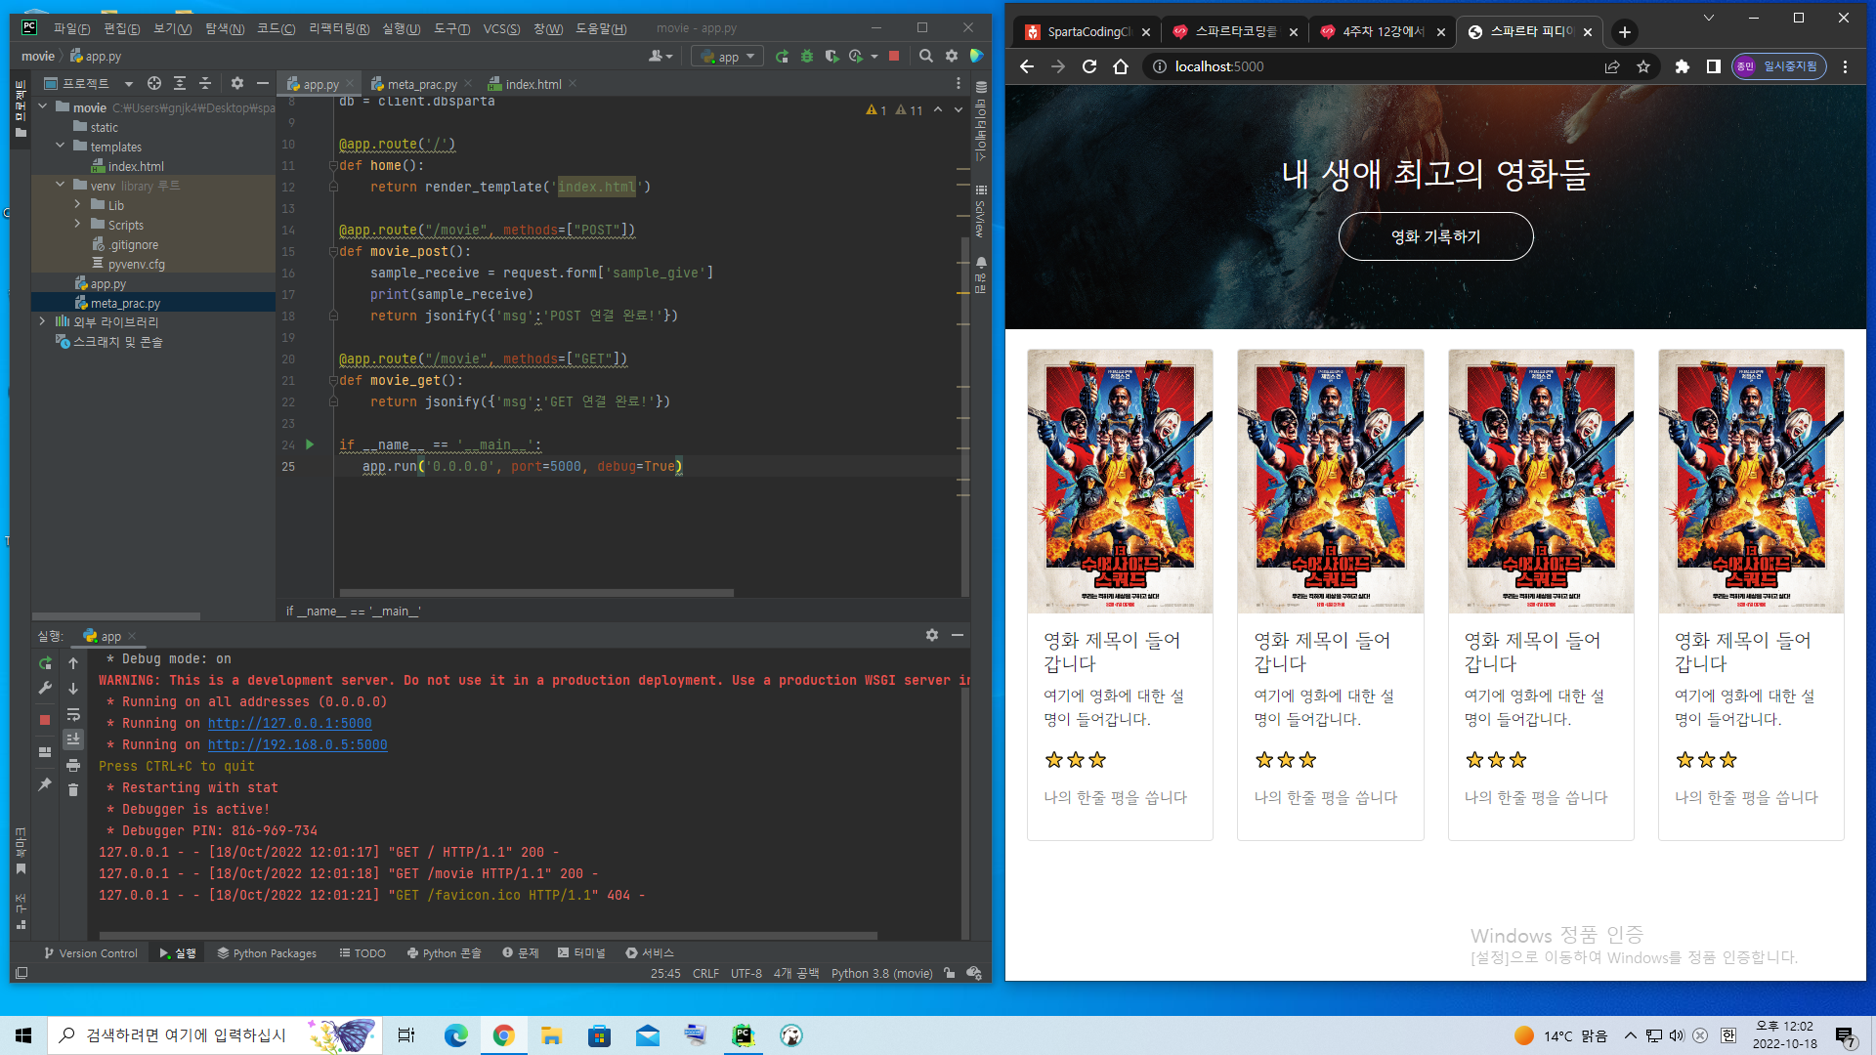Collapse the venv folder
Image resolution: width=1876 pixels, height=1055 pixels.
61,185
